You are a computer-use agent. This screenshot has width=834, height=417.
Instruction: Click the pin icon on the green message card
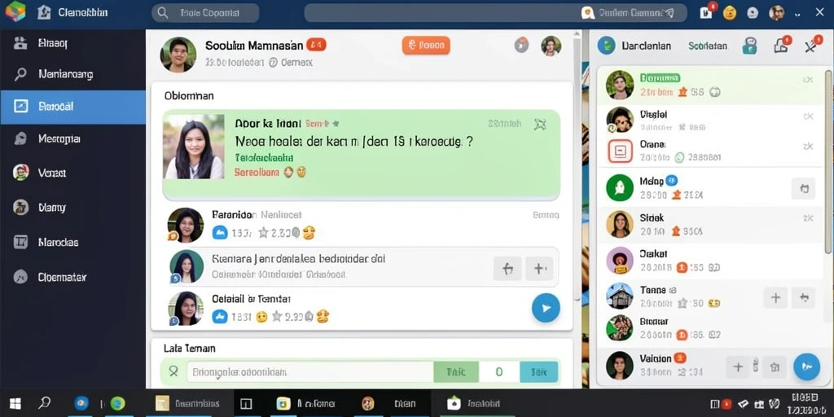pos(539,125)
